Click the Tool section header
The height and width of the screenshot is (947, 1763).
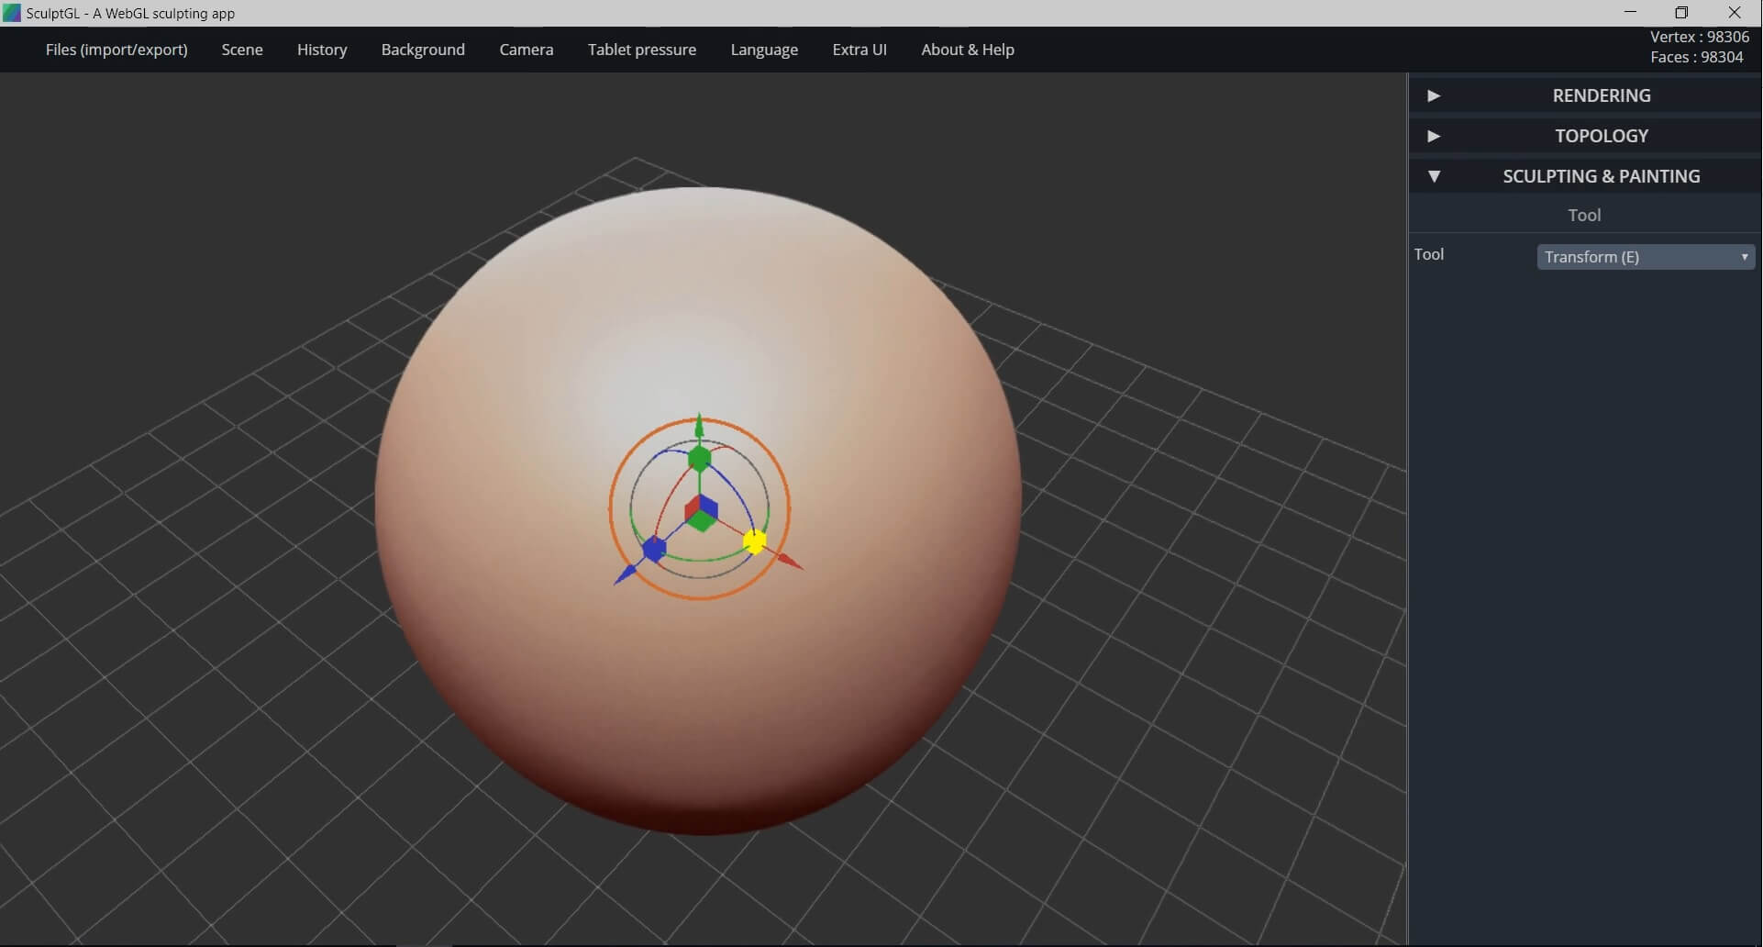[x=1584, y=215]
